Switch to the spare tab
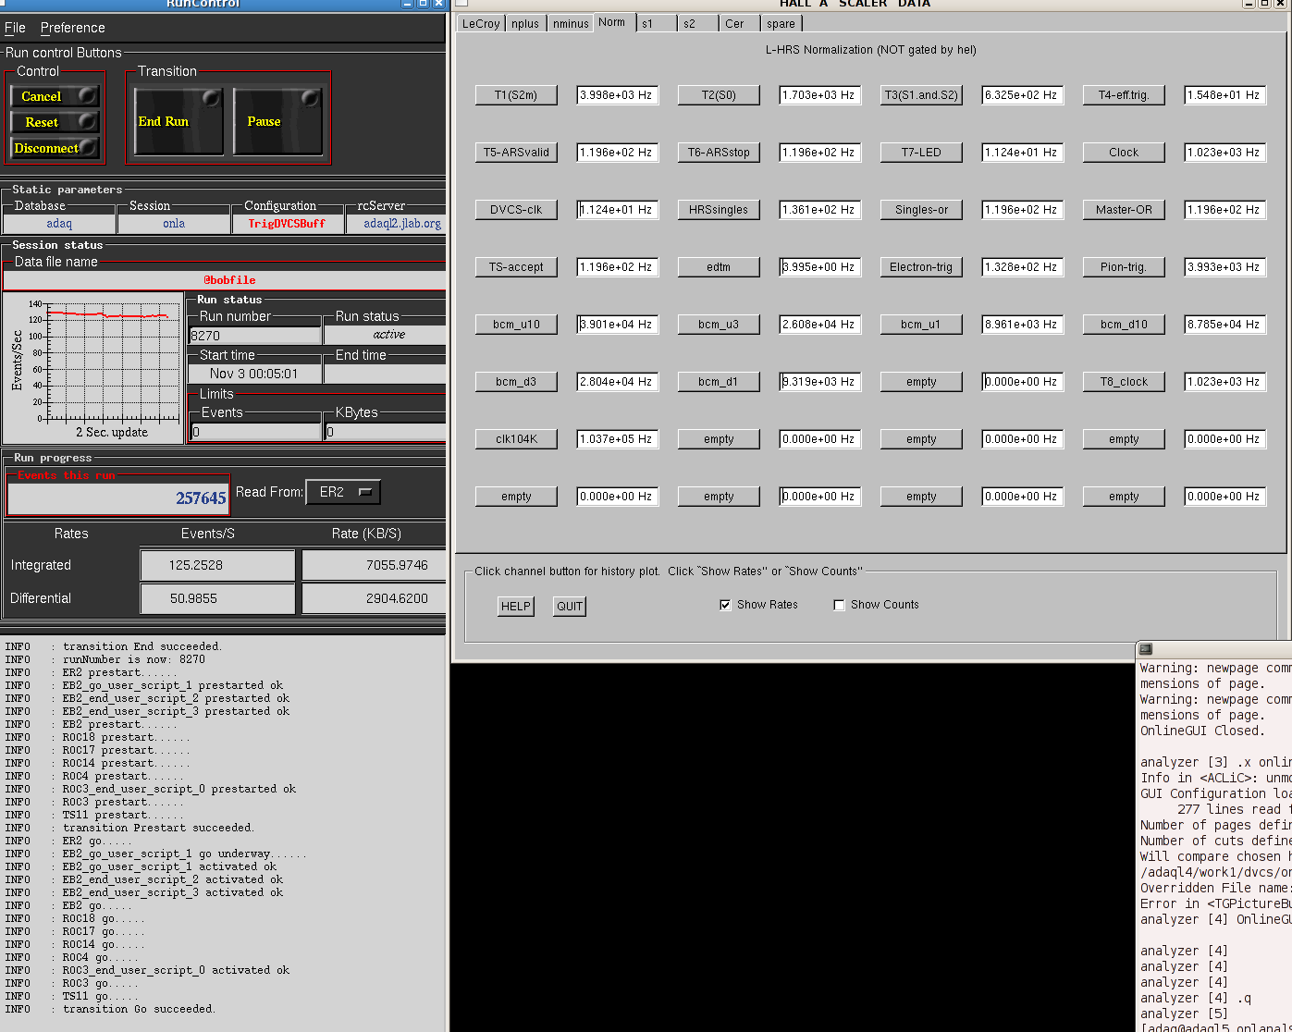Image resolution: width=1292 pixels, height=1032 pixels. [x=782, y=24]
